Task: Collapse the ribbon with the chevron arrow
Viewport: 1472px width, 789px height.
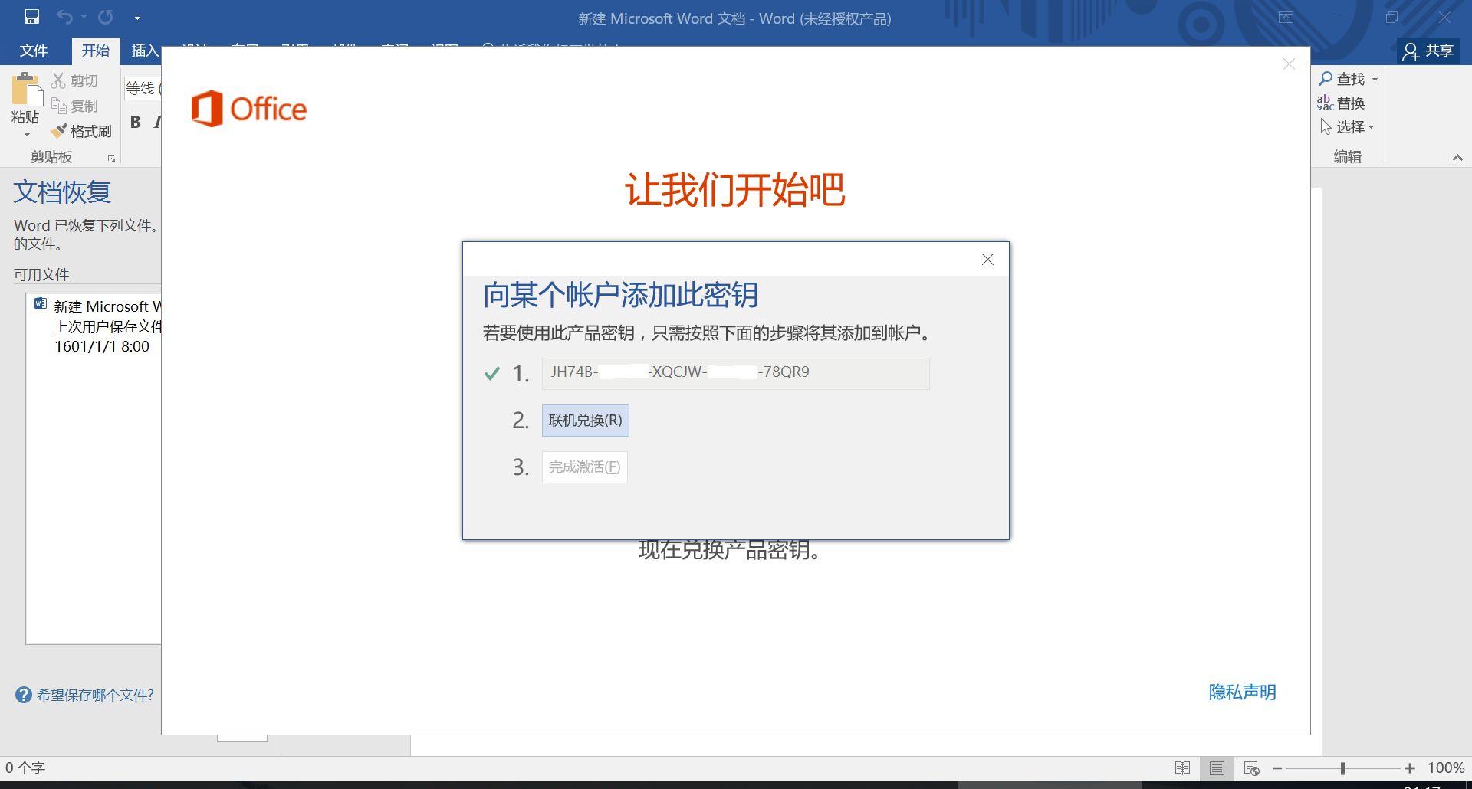Action: coord(1457,158)
